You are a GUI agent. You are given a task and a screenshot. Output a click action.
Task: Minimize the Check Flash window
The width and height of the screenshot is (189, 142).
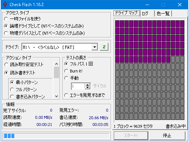click(x=147, y=5)
